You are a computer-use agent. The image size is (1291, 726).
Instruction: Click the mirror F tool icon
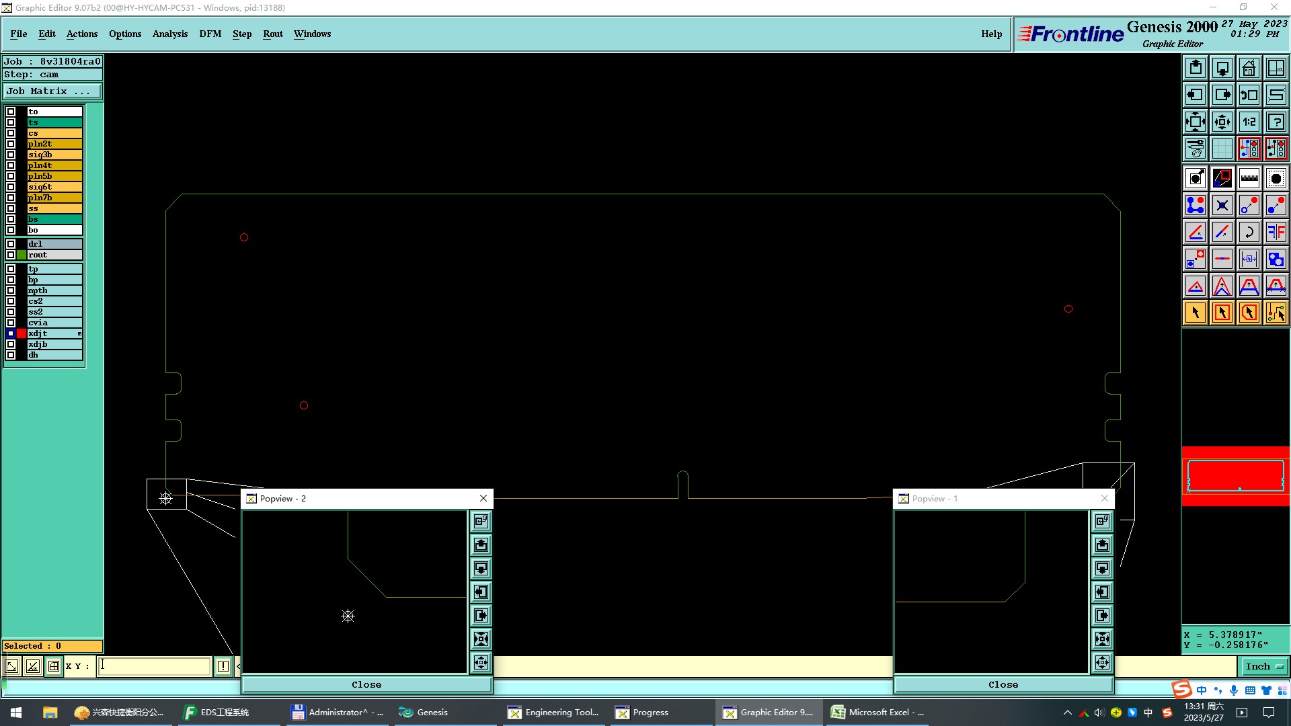point(1276,232)
